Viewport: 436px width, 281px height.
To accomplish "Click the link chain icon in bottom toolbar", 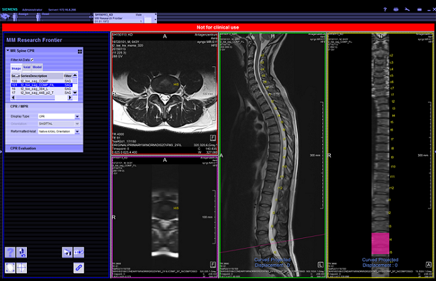I will pyautogui.click(x=78, y=268).
